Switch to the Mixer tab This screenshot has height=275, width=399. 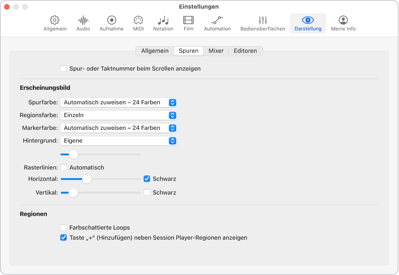click(216, 51)
